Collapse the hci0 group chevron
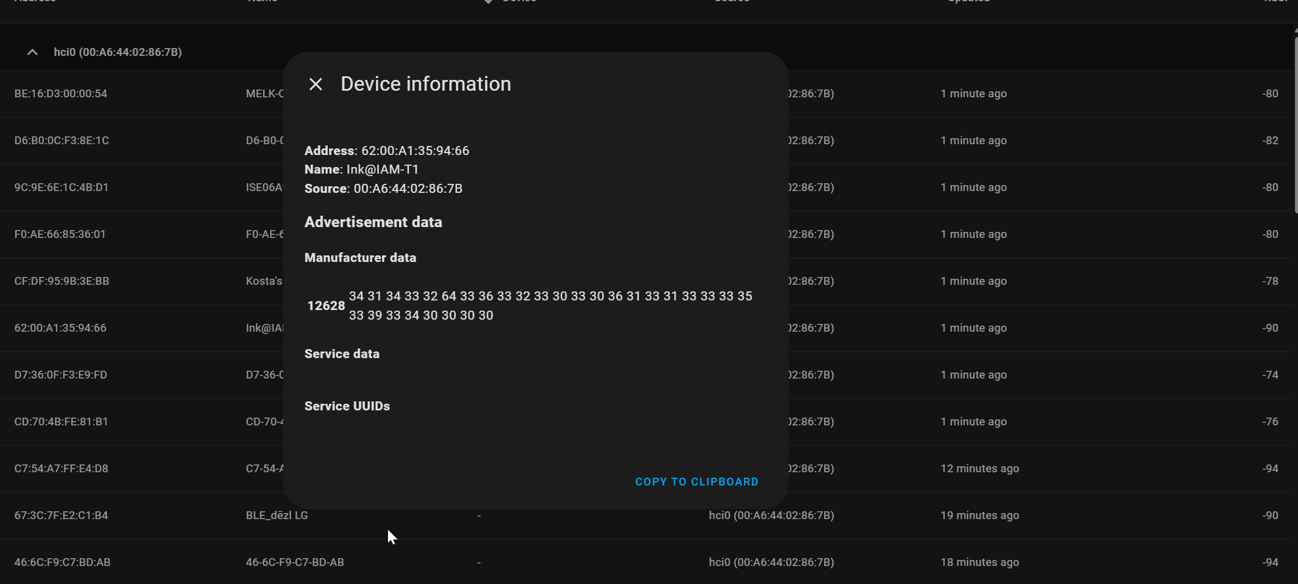Viewport: 1298px width, 584px height. pos(32,52)
